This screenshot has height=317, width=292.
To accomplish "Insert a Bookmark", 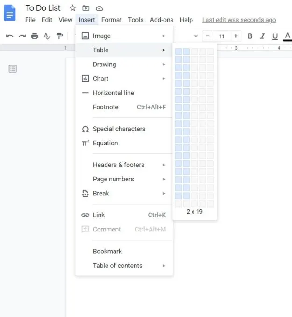I will tap(124, 251).
